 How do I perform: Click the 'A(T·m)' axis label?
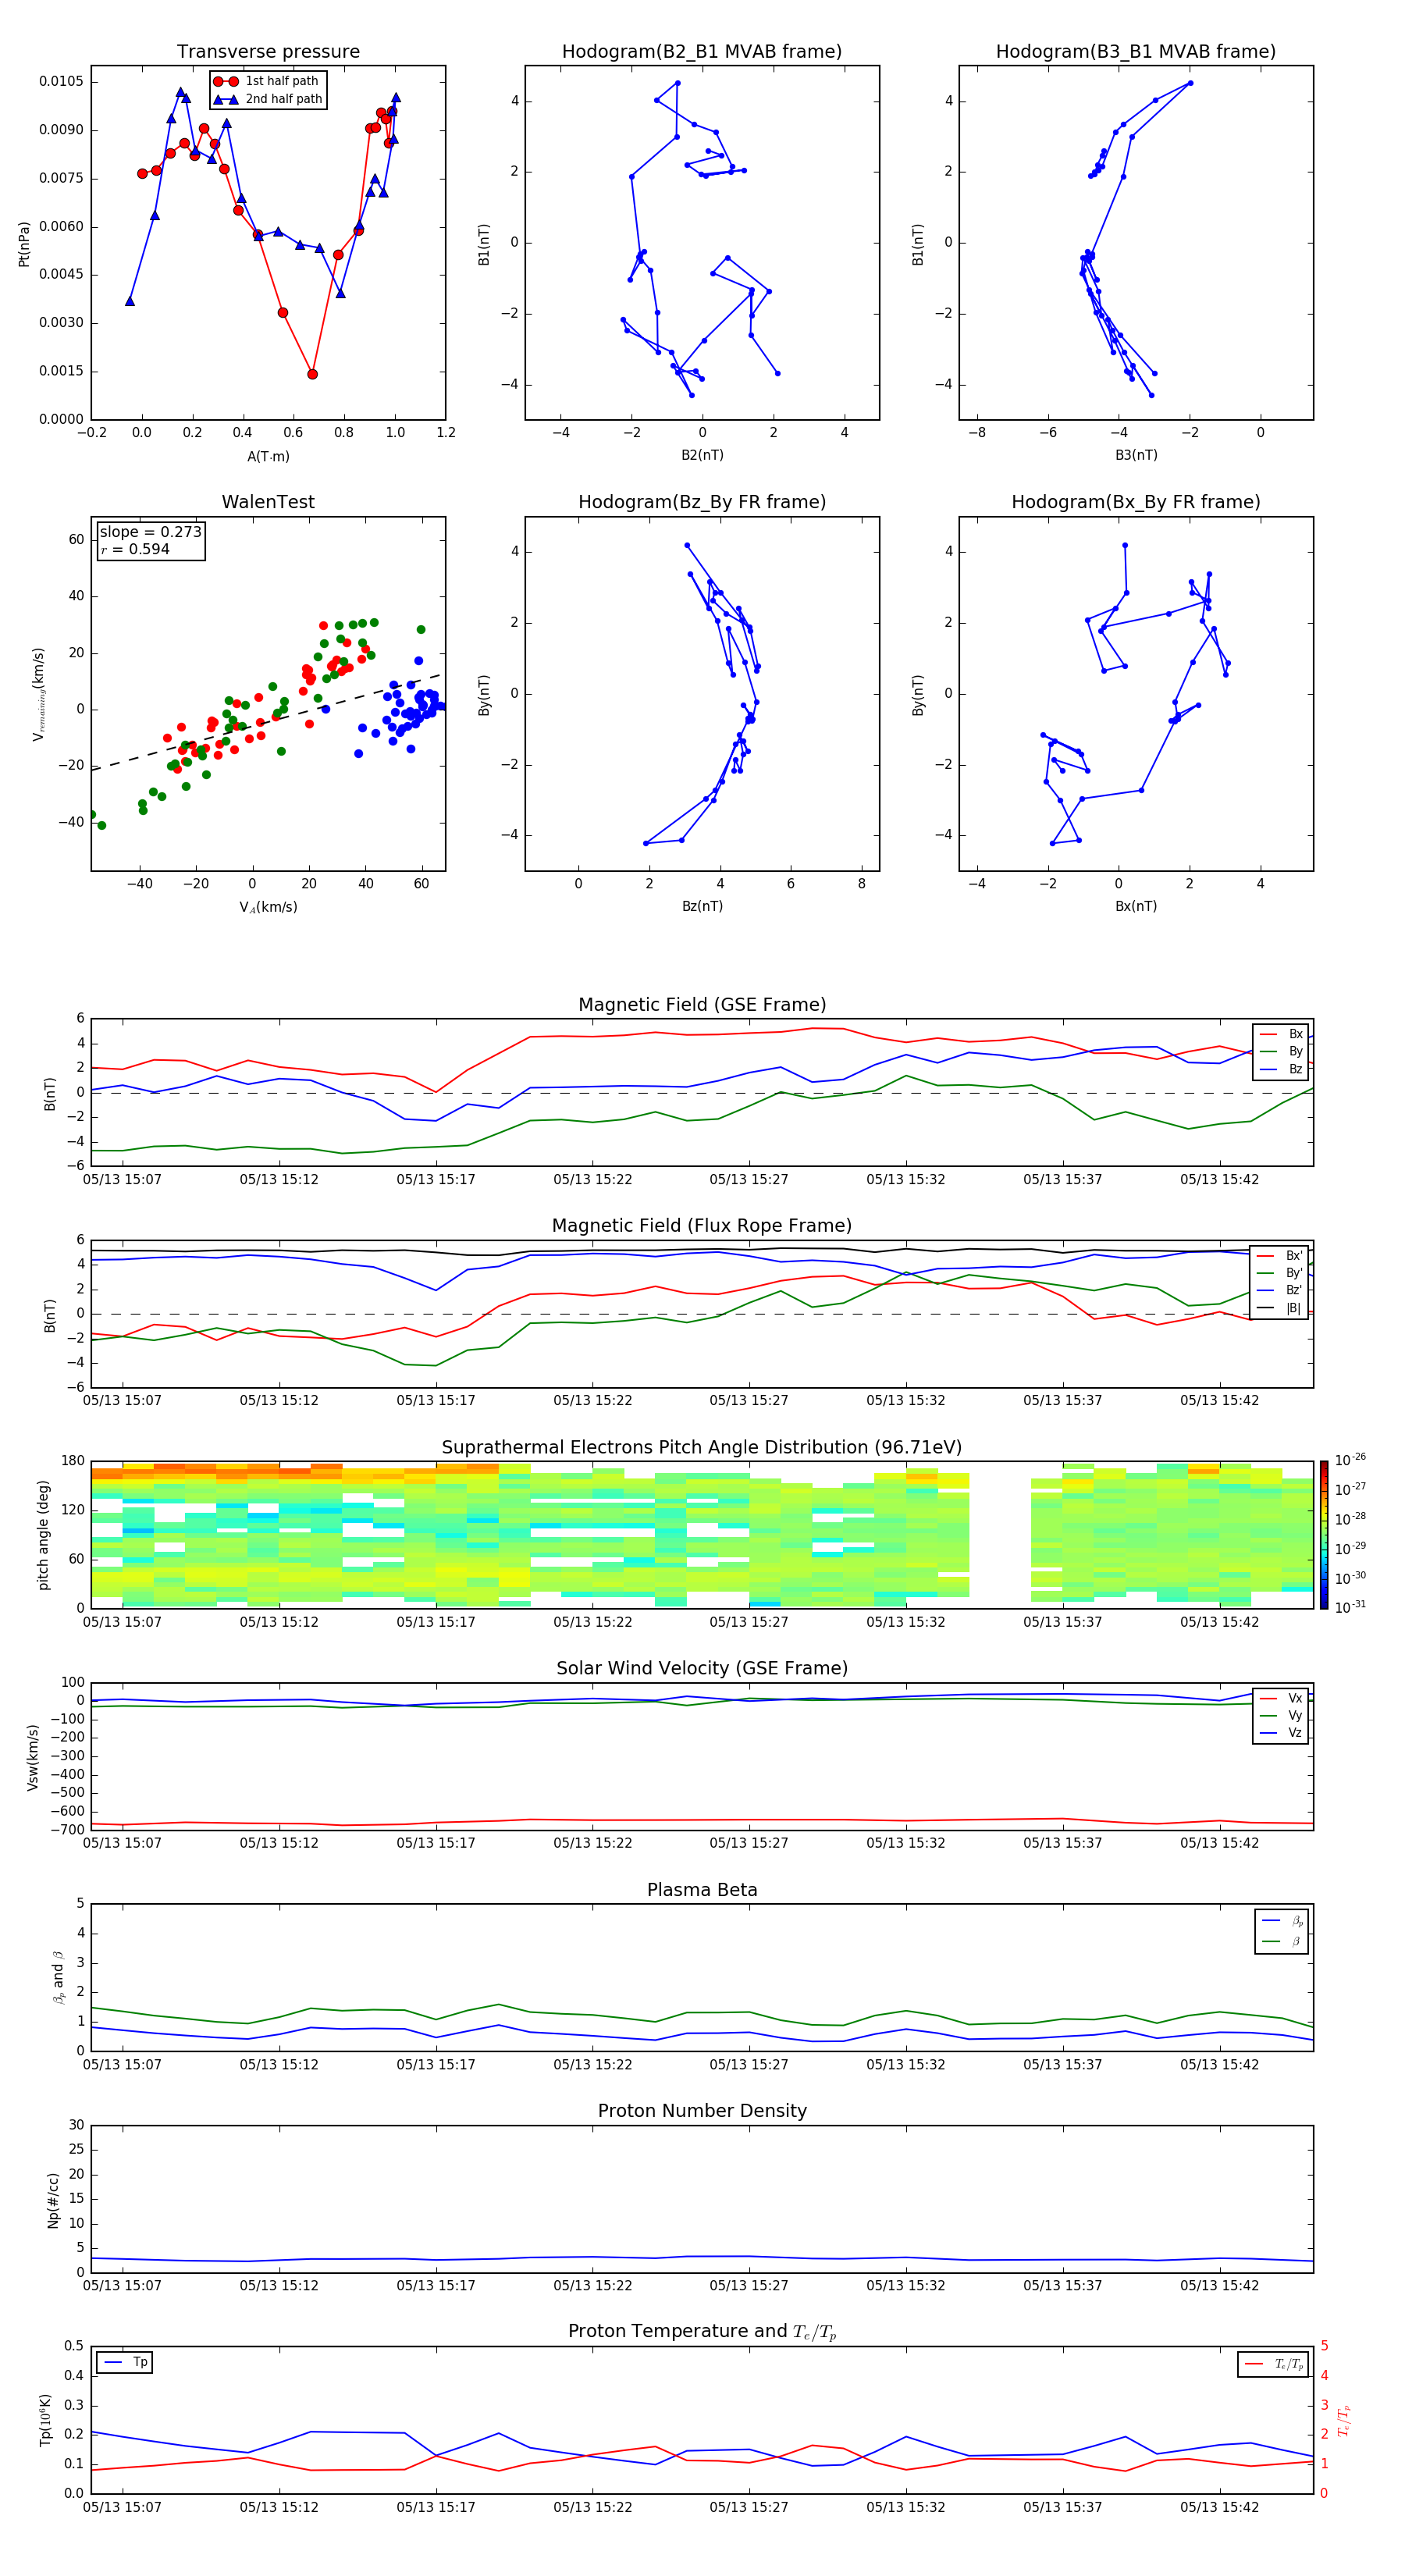click(268, 456)
